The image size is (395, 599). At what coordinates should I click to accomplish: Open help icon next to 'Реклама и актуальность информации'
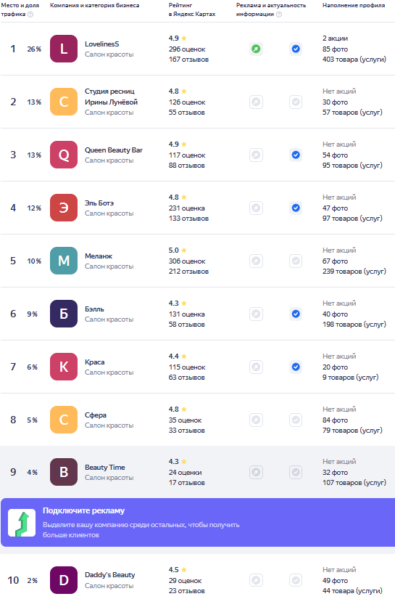[279, 15]
